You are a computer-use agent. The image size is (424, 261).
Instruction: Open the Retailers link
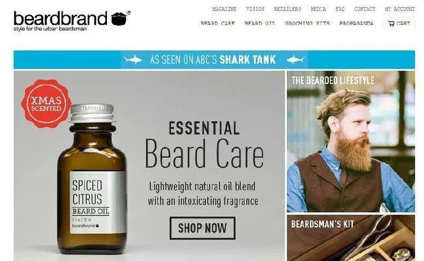click(x=288, y=9)
